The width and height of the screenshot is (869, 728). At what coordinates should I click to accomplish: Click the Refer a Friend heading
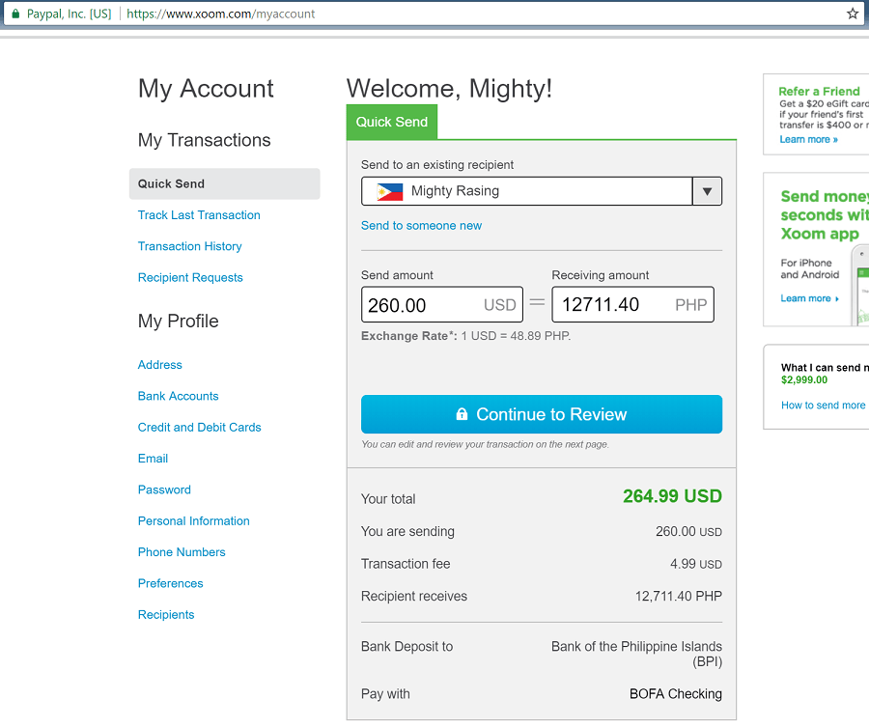819,92
